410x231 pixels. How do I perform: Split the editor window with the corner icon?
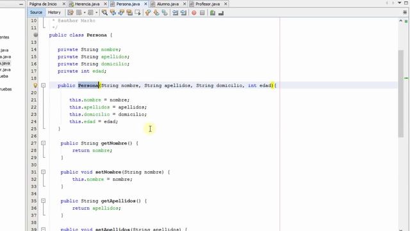405,12
